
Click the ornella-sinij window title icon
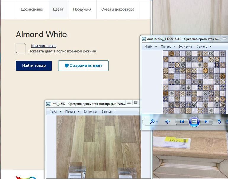144,39
